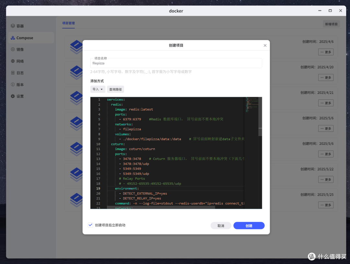Viewport: 350px width, 264px height.
Task: Select the 日志 menu item
Action: click(x=31, y=73)
